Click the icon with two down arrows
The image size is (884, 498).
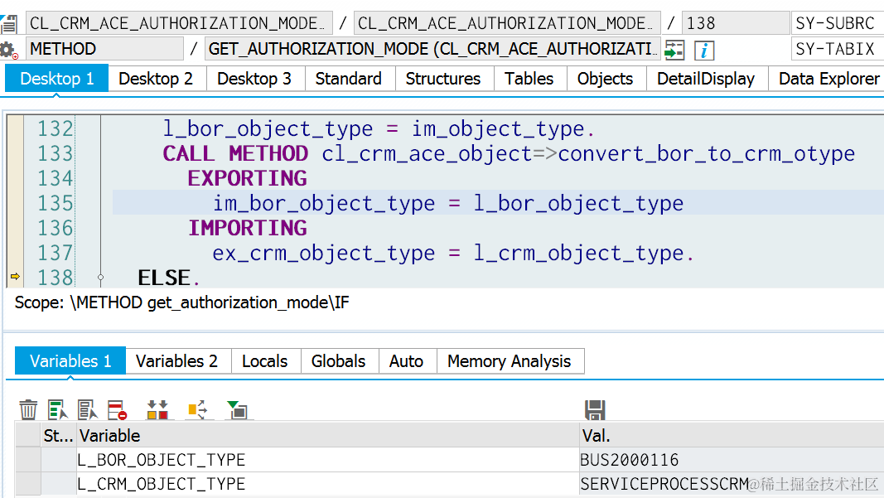(x=157, y=409)
